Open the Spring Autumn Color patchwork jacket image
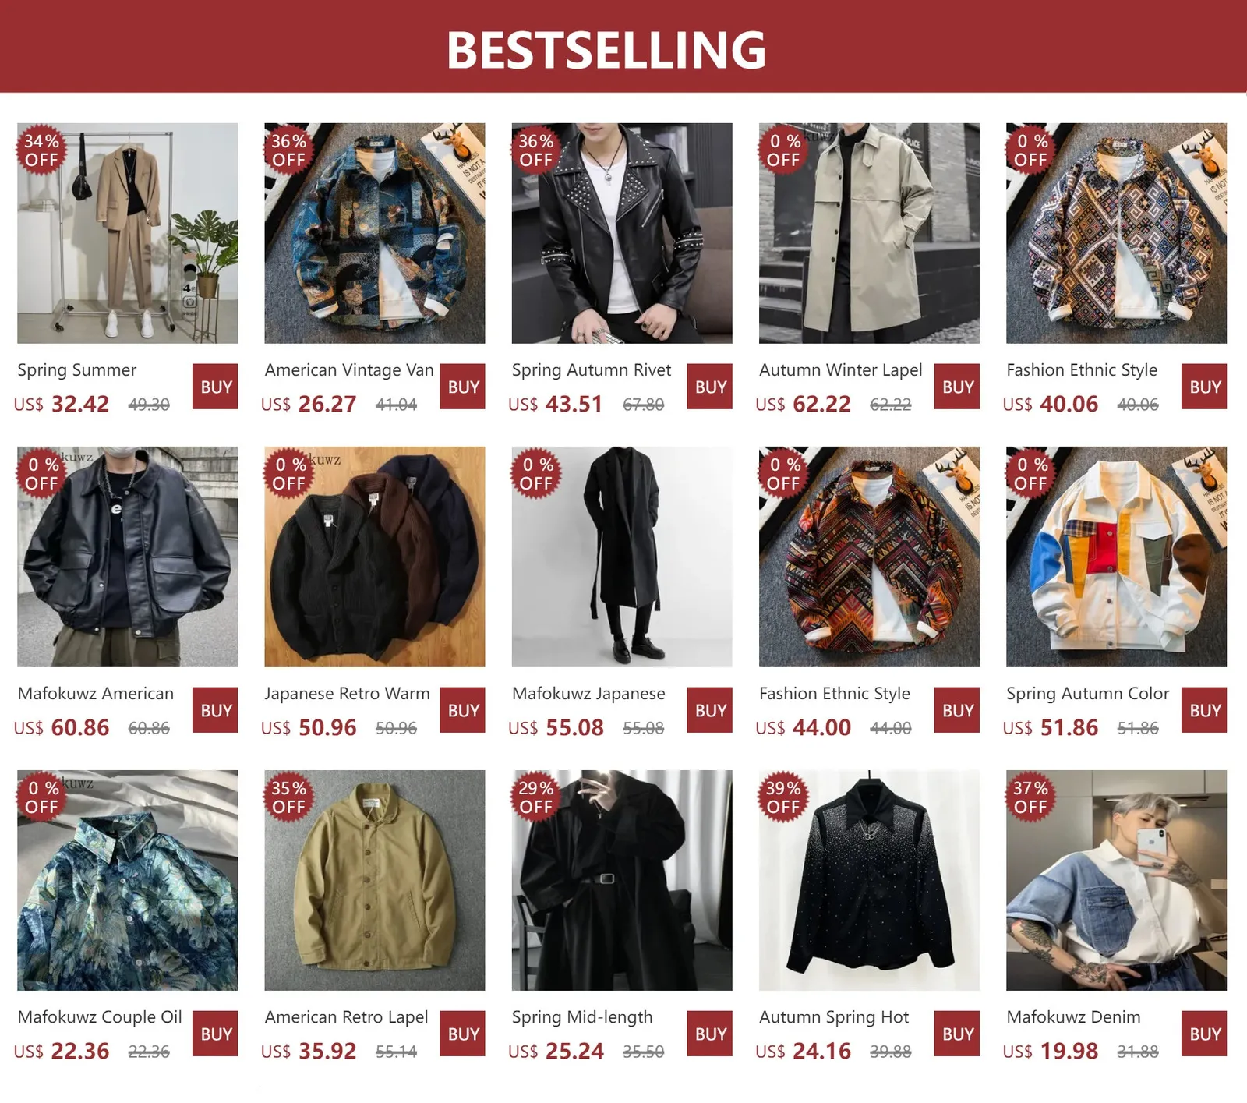This screenshot has width=1247, height=1103. [x=1116, y=557]
